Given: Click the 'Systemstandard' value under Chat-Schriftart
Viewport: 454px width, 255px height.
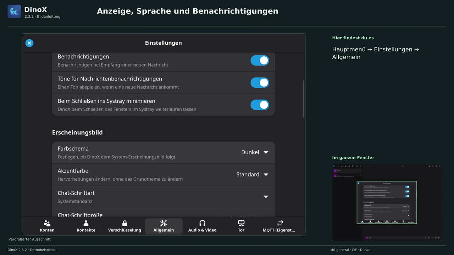Looking at the screenshot, I should [74, 202].
